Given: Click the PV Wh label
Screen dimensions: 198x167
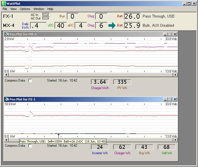Looking at the screenshot, I should pyautogui.click(x=122, y=88).
